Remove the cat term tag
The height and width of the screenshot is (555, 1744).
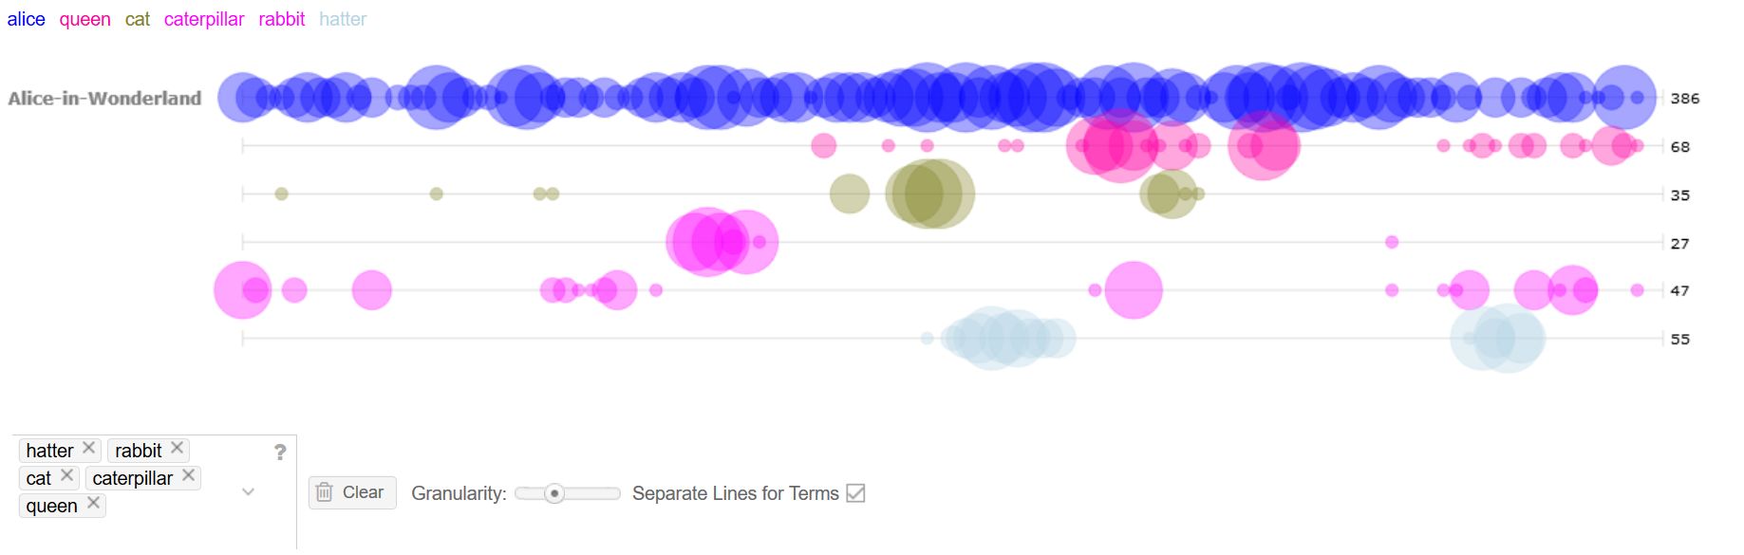[66, 477]
